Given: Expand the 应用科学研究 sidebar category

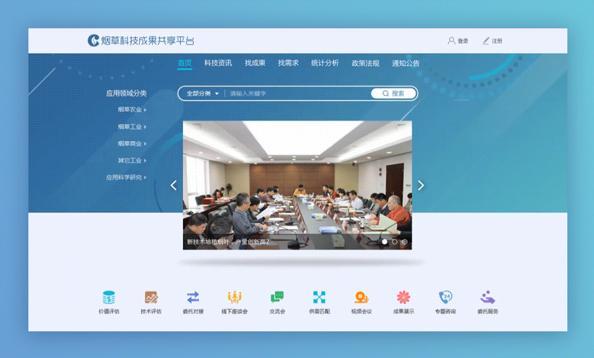Looking at the screenshot, I should coord(124,177).
